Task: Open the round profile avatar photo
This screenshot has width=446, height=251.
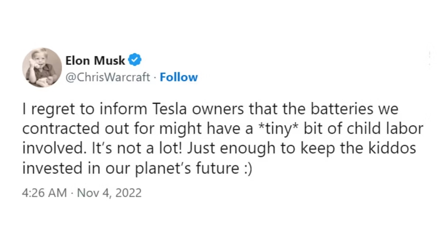Action: (x=42, y=67)
